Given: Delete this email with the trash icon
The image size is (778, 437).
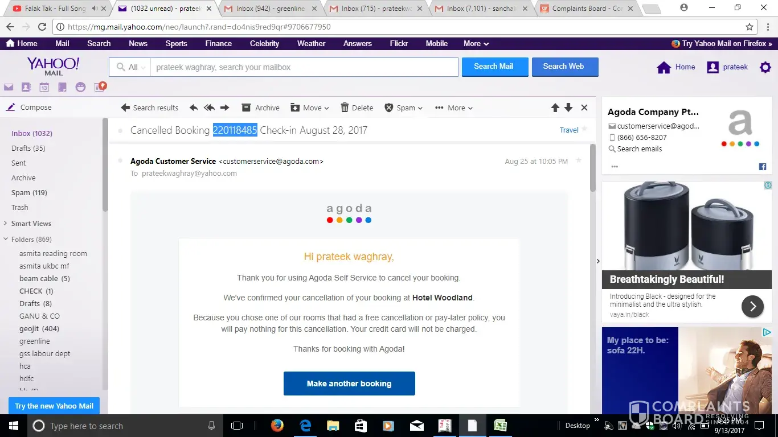Looking at the screenshot, I should (x=357, y=108).
